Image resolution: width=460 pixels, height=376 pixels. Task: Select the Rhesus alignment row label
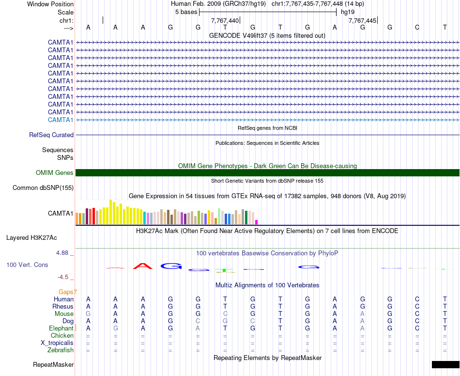[63, 306]
